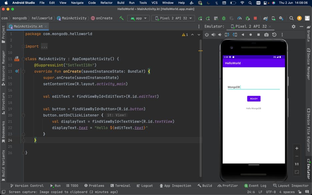Click emulator Back triangle button
The image size is (312, 195).
243,35
